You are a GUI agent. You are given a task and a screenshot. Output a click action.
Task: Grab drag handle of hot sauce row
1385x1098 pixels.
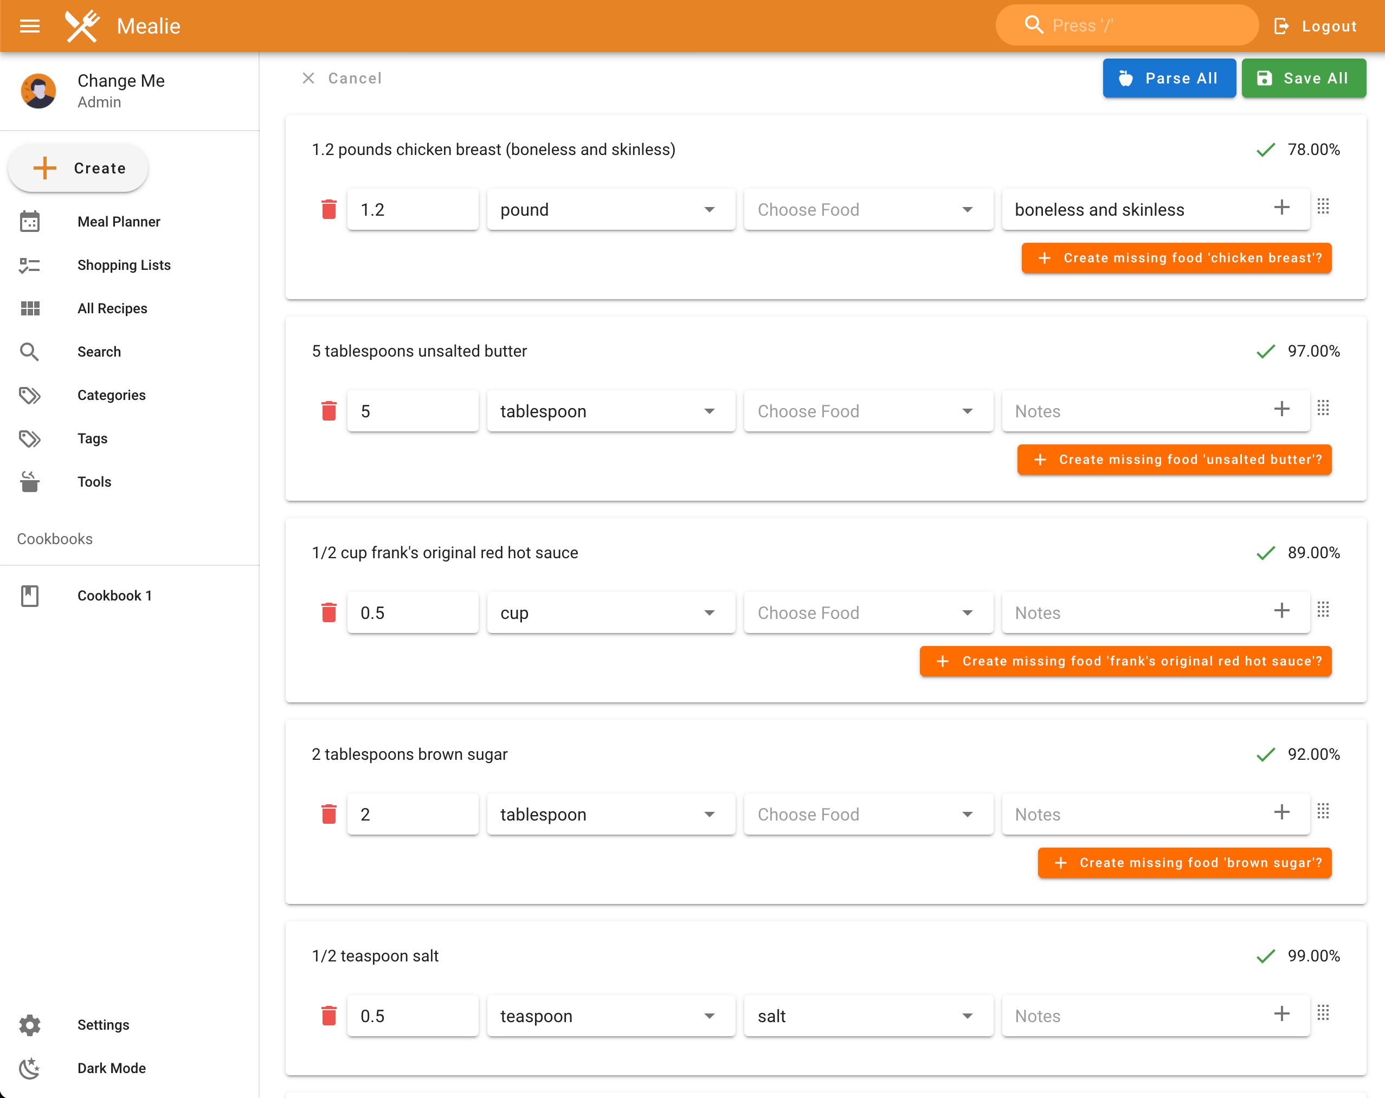(x=1323, y=610)
